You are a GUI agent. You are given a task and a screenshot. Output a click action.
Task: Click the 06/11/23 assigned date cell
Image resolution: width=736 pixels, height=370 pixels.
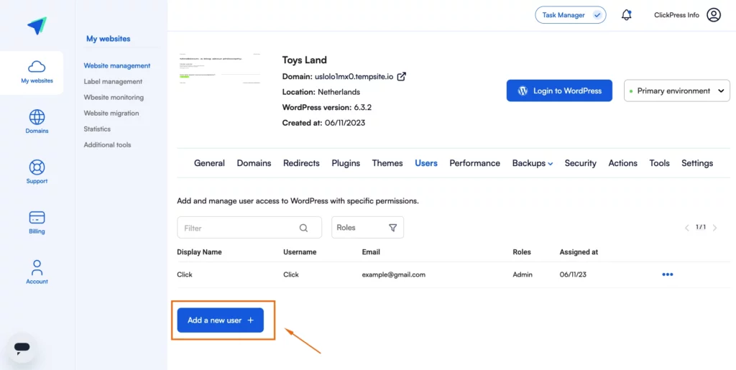[x=573, y=274]
